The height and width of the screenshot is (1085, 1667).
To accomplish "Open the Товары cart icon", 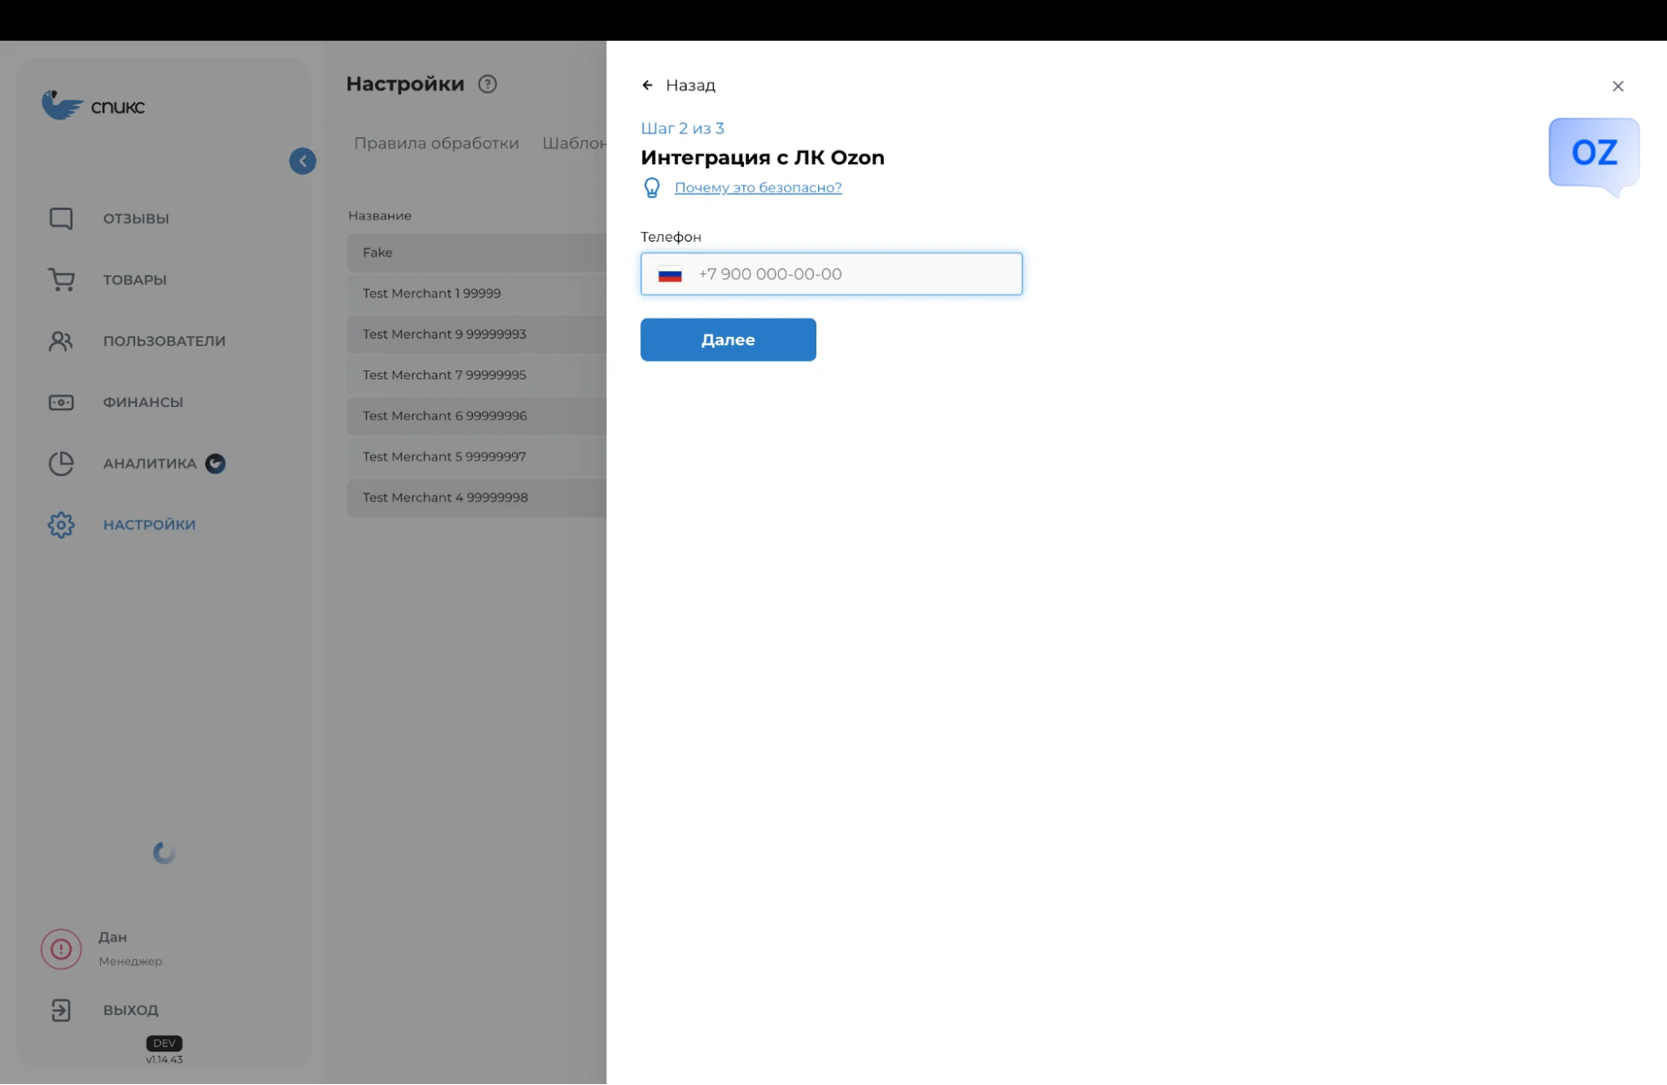I will click(61, 279).
